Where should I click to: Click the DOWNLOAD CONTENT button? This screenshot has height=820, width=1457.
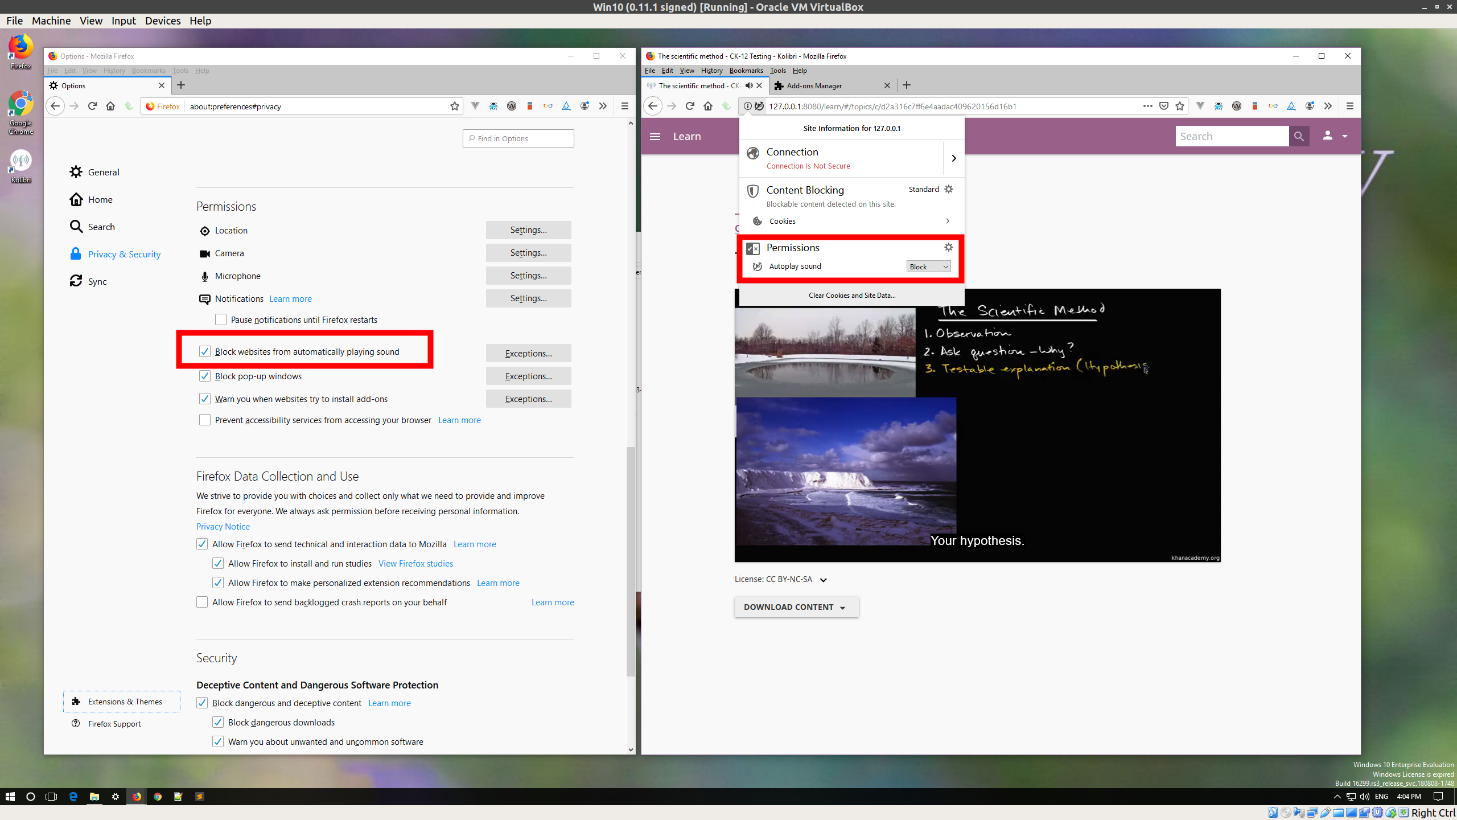796,606
